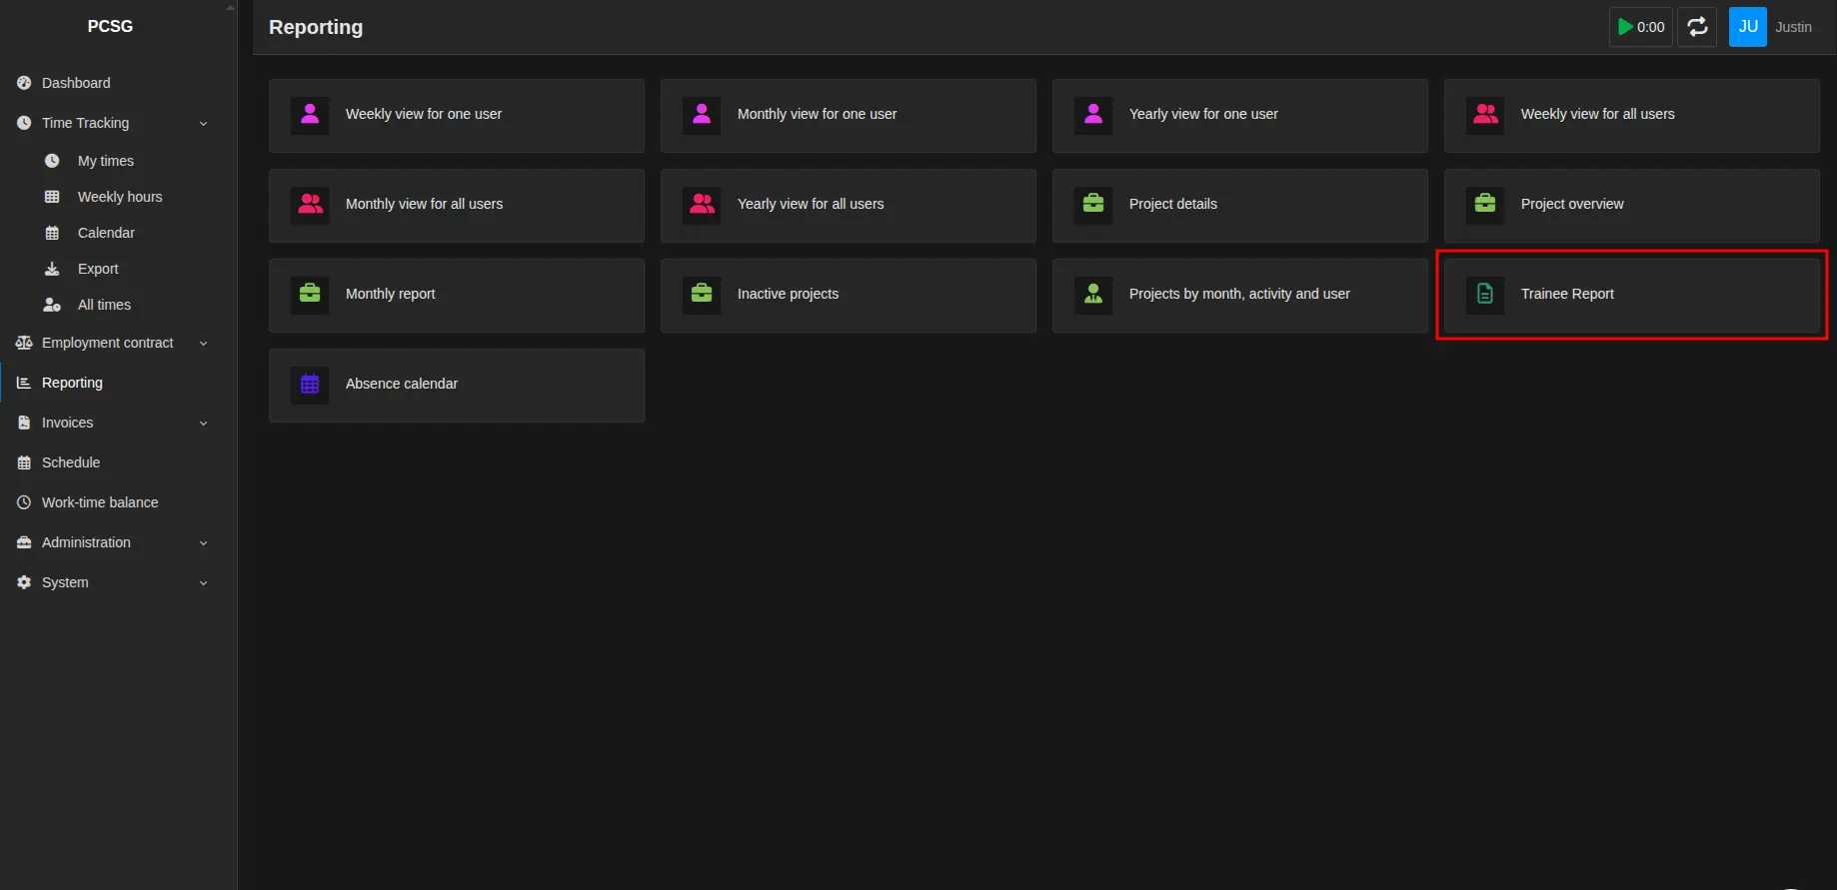Image resolution: width=1837 pixels, height=890 pixels.
Task: Click the Administration toolbox icon
Action: 24,542
